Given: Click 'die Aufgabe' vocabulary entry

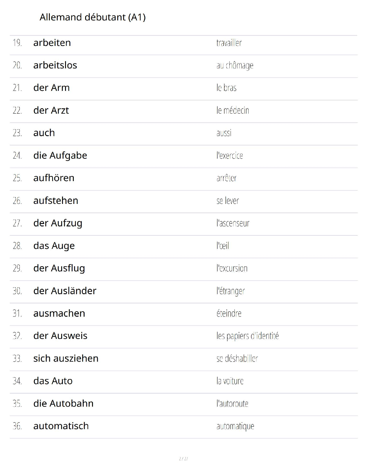Looking at the screenshot, I should tap(60, 156).
